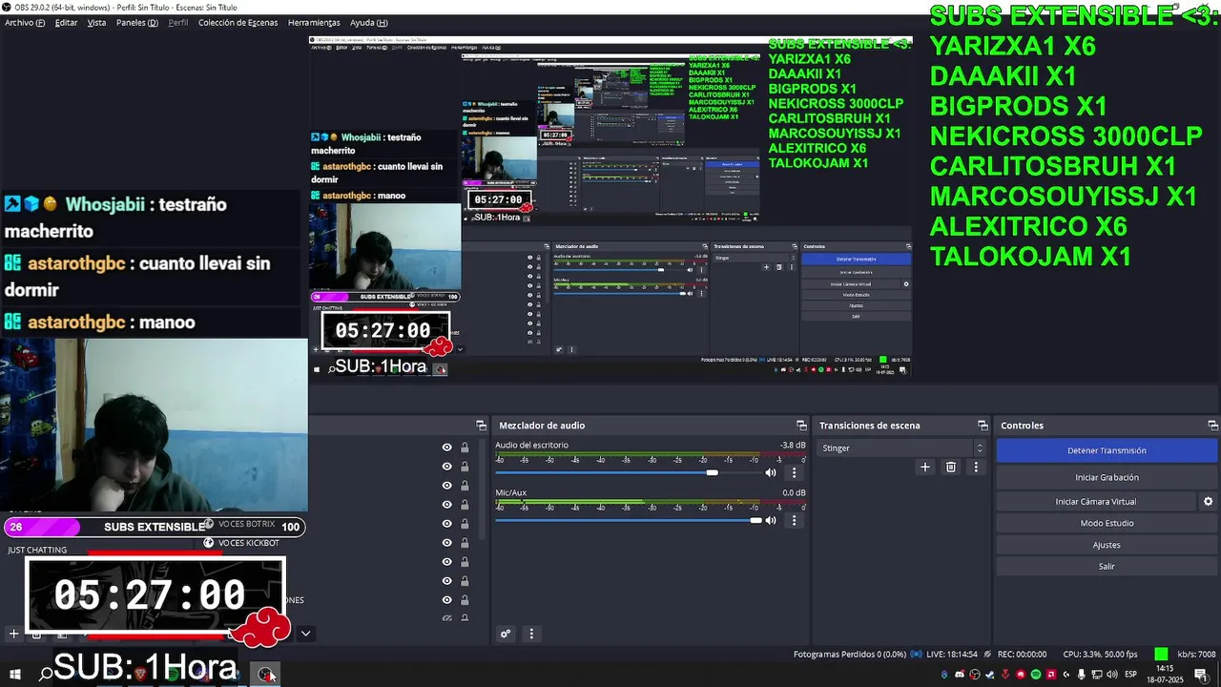1221x687 pixels.
Task: Click the ESP language indicator
Action: [1131, 675]
